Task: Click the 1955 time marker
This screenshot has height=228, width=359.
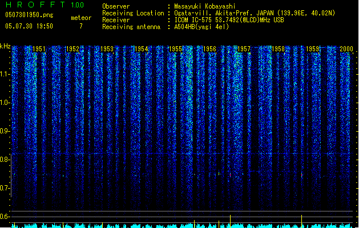Action: (x=175, y=49)
